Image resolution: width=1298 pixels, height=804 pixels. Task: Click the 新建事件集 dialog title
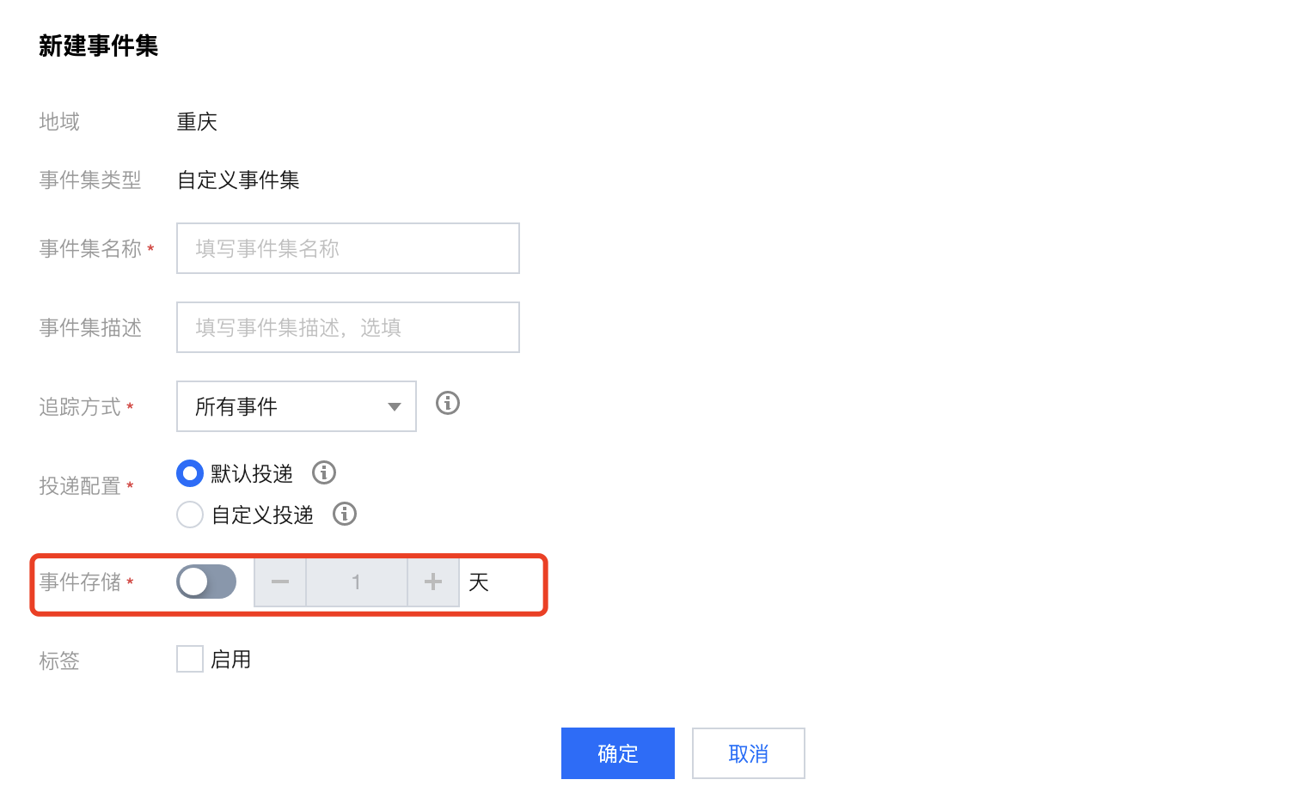coord(99,46)
